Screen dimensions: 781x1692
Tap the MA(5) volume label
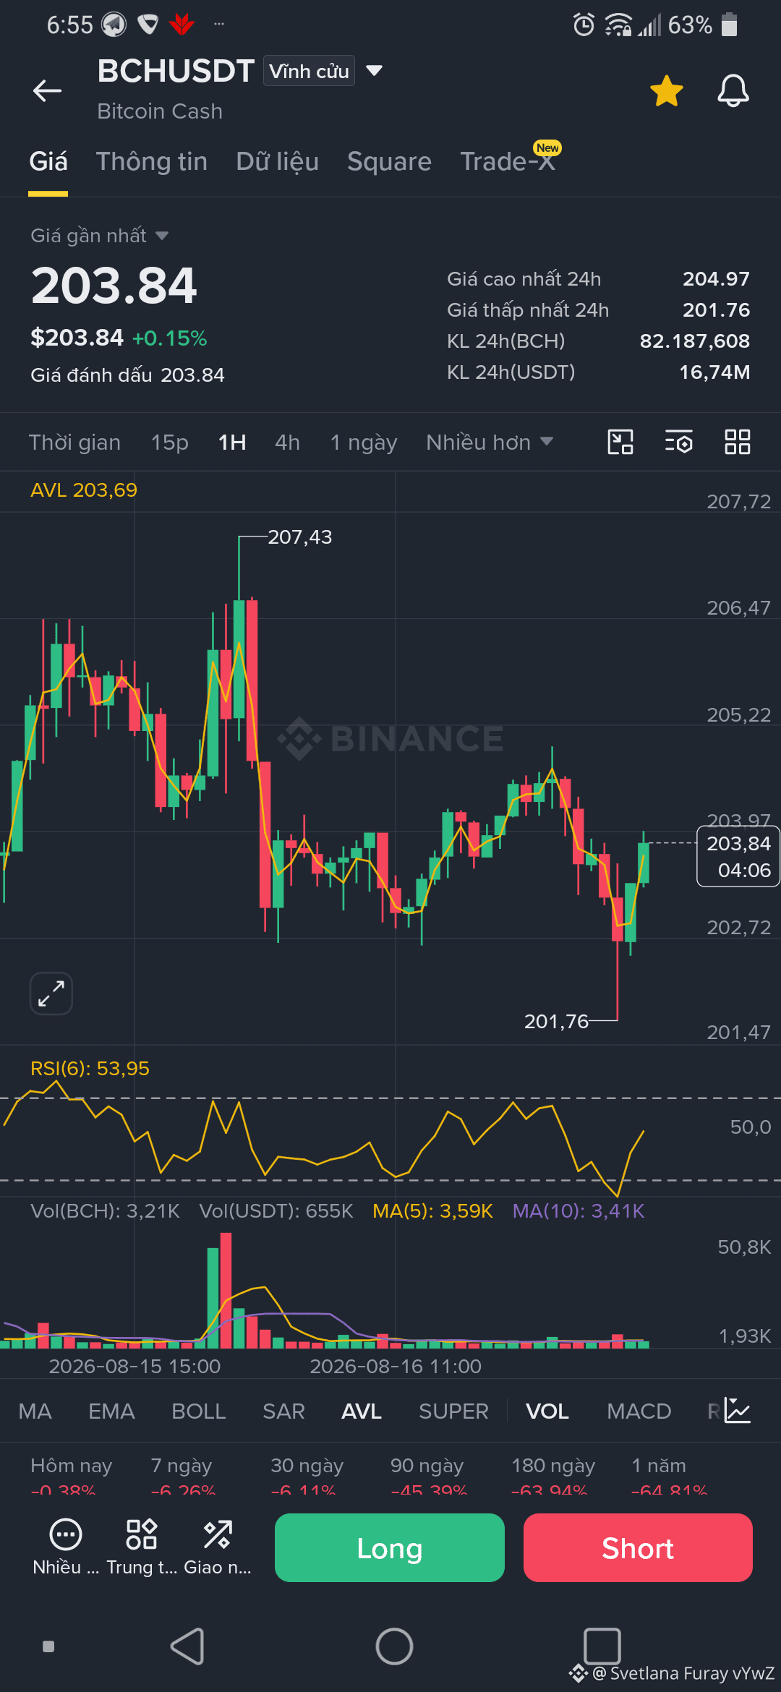click(432, 1211)
